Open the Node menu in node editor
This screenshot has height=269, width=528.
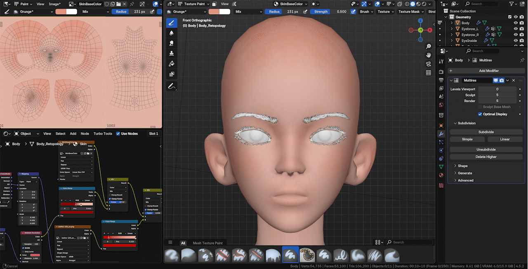click(85, 133)
